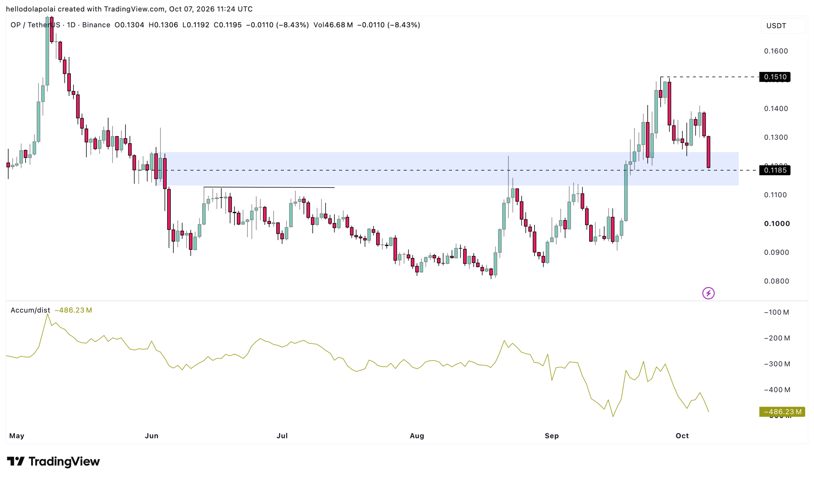Select the USDT currency box

[783, 26]
